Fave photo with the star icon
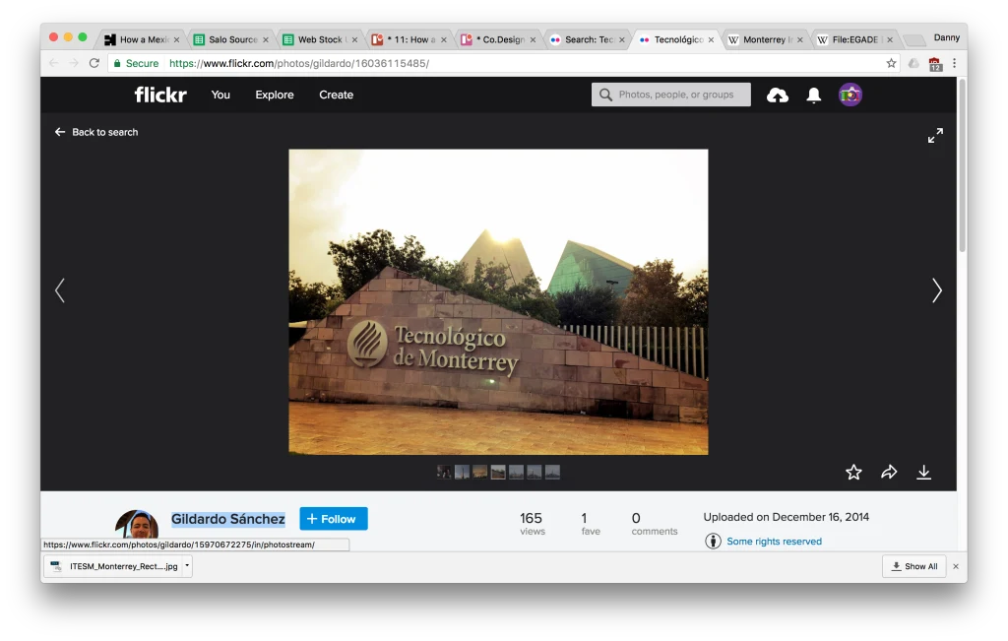 pyautogui.click(x=853, y=473)
